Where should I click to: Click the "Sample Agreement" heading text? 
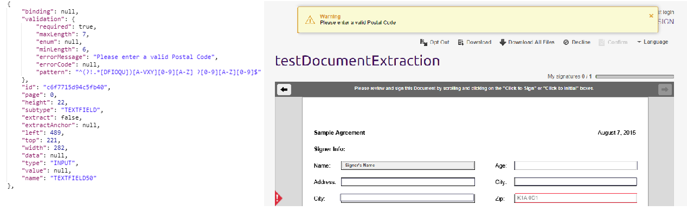[x=339, y=133]
